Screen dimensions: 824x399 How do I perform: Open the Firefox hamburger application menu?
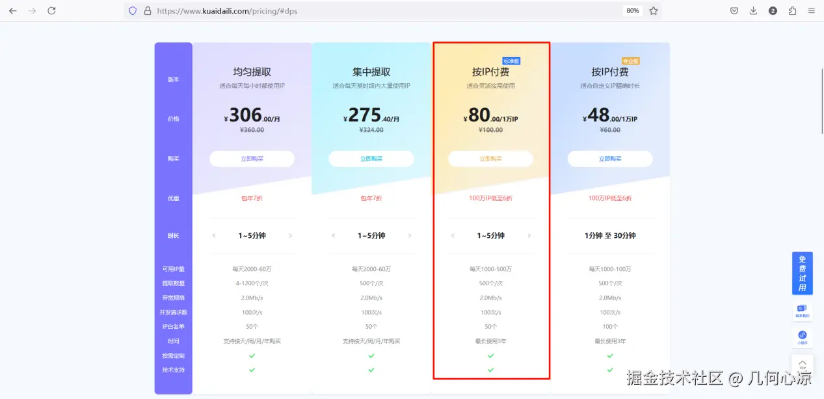click(811, 10)
